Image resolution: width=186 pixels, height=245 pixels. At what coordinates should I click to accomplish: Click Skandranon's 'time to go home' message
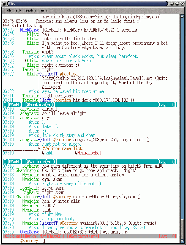(x=89, y=170)
